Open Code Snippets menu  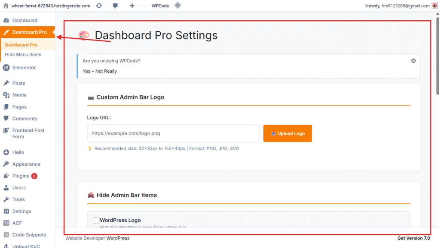pyautogui.click(x=29, y=235)
